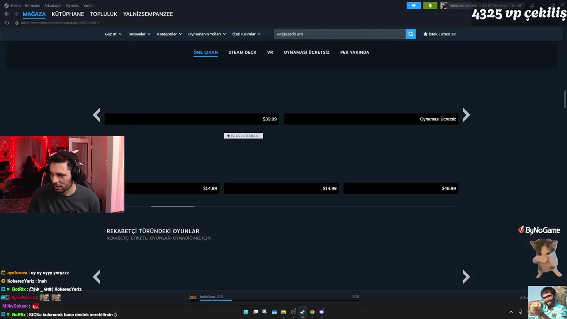The width and height of the screenshot is (567, 319).
Task: Select the ÖNE ÇIKAN tab
Action: coord(206,52)
